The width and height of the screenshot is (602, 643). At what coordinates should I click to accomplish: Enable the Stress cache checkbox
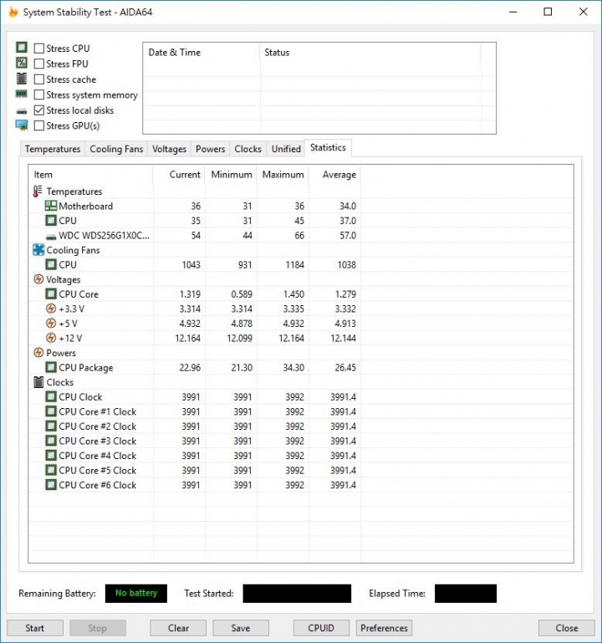[39, 79]
